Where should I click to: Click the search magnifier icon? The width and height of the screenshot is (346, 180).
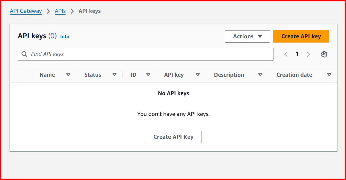tap(24, 54)
